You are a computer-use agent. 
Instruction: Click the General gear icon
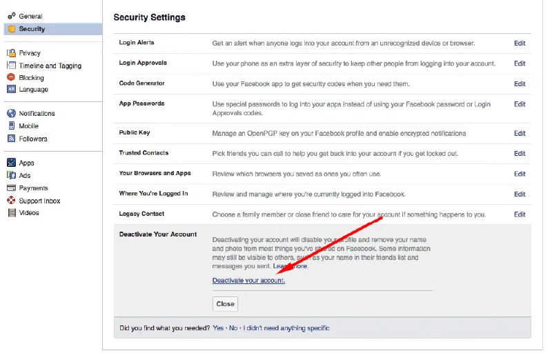click(x=11, y=16)
